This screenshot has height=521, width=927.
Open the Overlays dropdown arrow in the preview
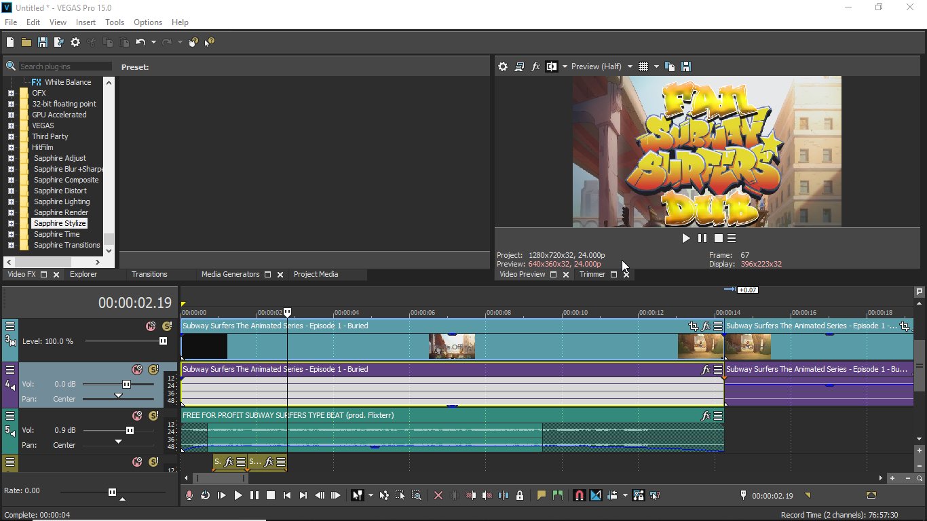(656, 66)
